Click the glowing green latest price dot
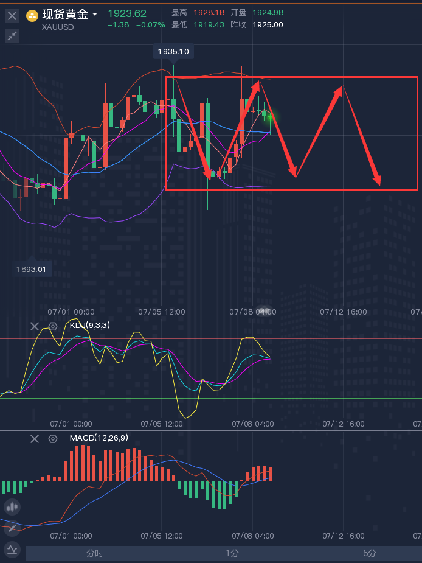 tap(270, 116)
